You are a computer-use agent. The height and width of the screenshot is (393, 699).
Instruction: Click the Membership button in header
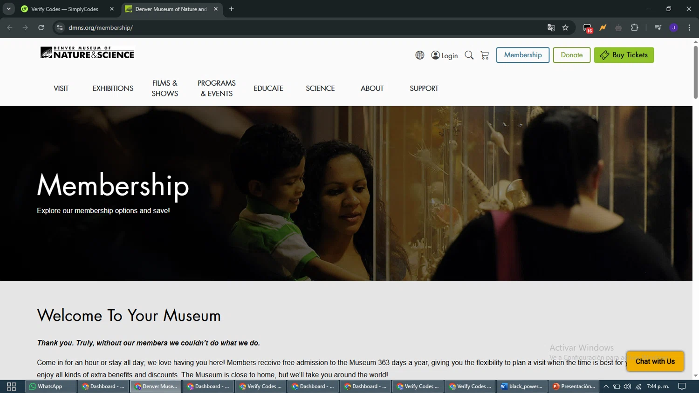523,55
